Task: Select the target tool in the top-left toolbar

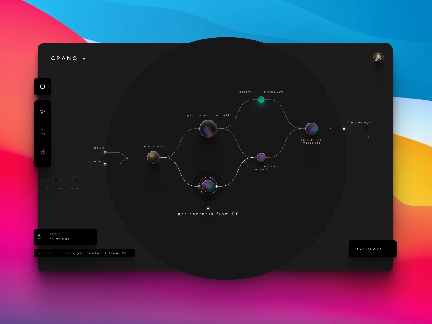Action: (x=42, y=87)
